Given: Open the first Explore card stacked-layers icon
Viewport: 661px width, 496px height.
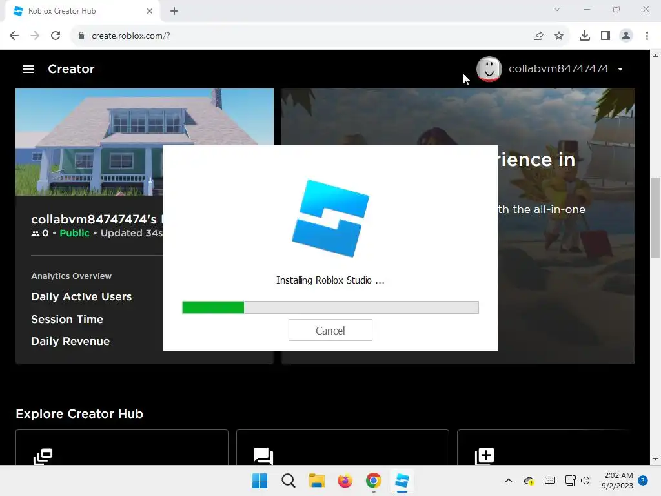Looking at the screenshot, I should pos(43,457).
